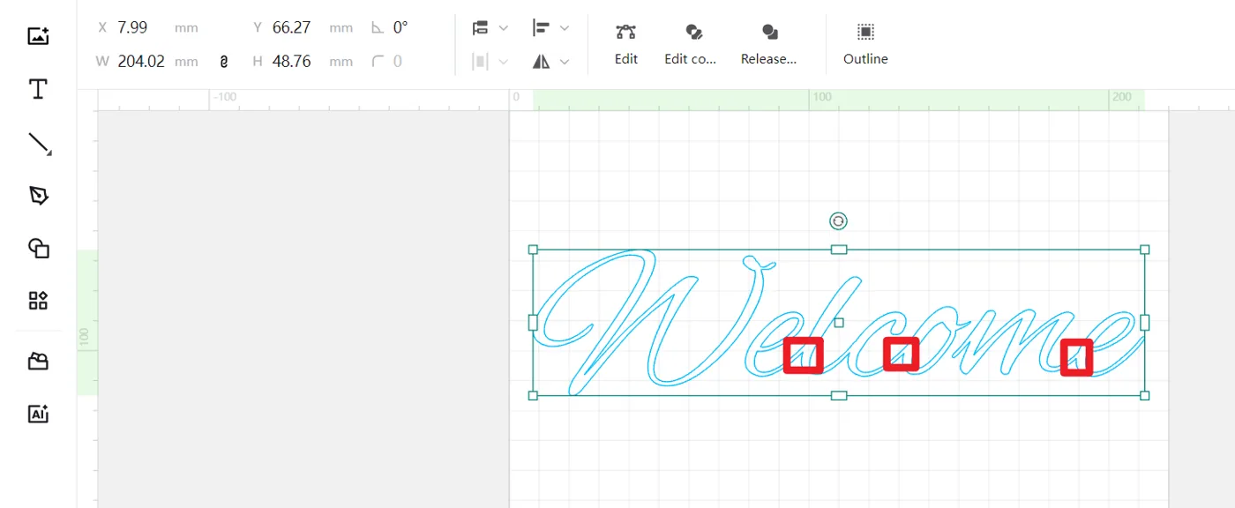Image resolution: width=1235 pixels, height=508 pixels.
Task: Open the elements library grid icon
Action: pyautogui.click(x=38, y=301)
